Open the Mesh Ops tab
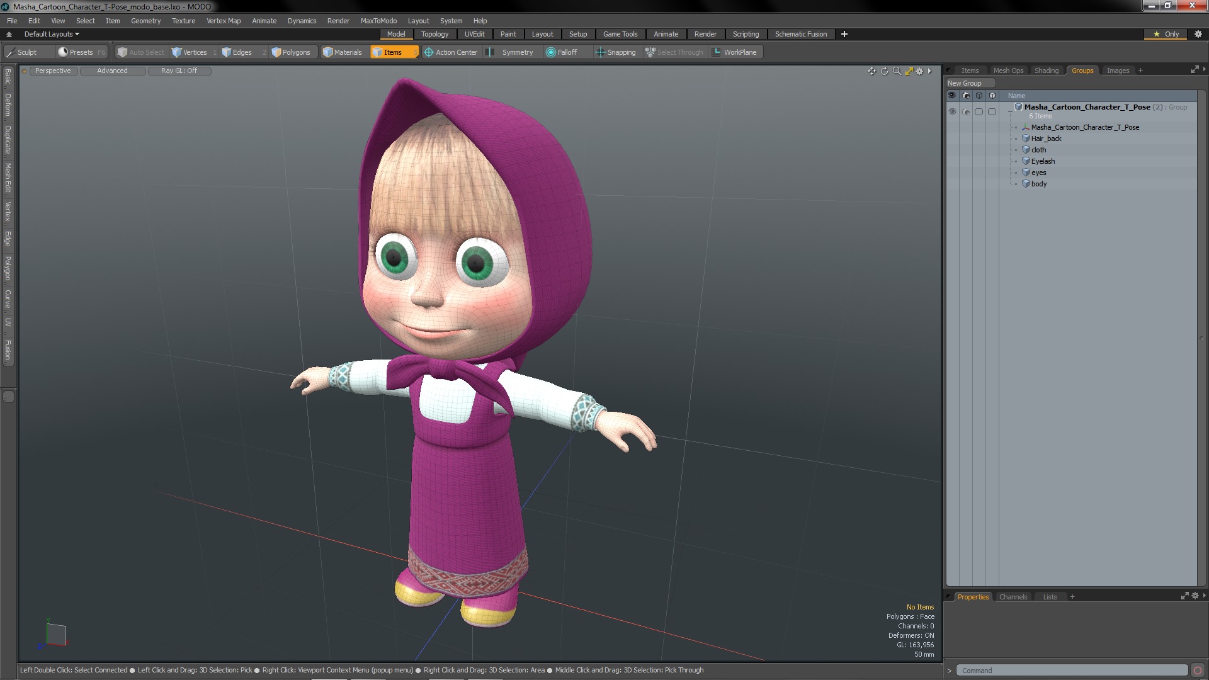The width and height of the screenshot is (1209, 680). click(x=1008, y=71)
